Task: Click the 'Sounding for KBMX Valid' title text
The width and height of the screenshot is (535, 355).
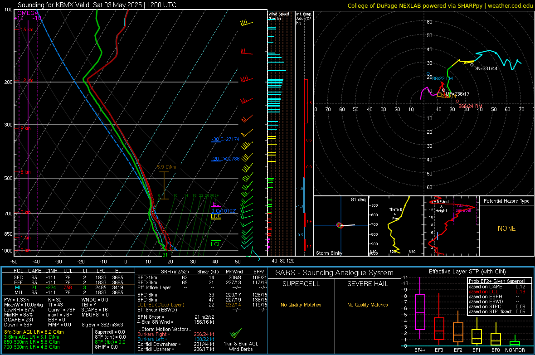Action: point(53,5)
